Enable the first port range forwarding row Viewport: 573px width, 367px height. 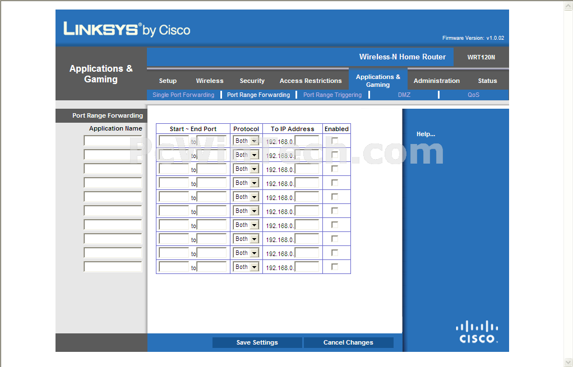point(334,141)
